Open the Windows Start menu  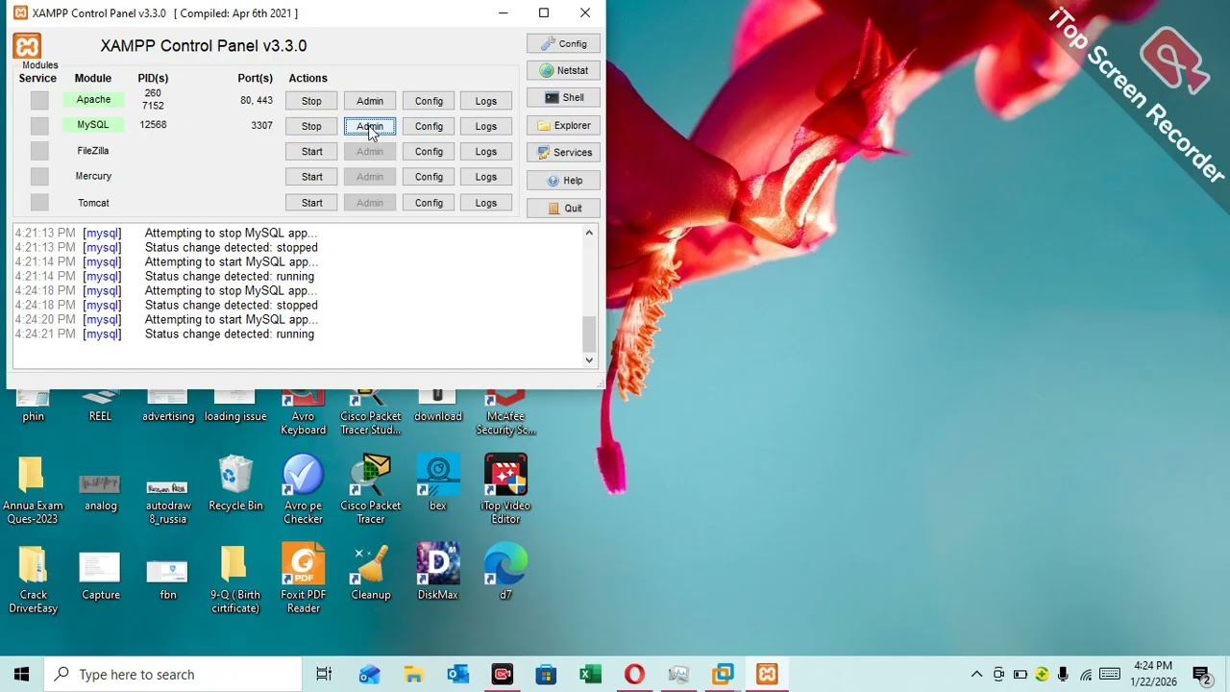pyautogui.click(x=21, y=675)
